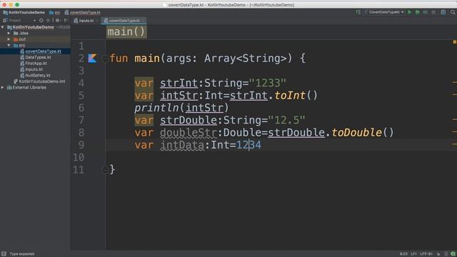Click line number 10 in gutter
This screenshot has width=457, height=257.
tap(79, 158)
